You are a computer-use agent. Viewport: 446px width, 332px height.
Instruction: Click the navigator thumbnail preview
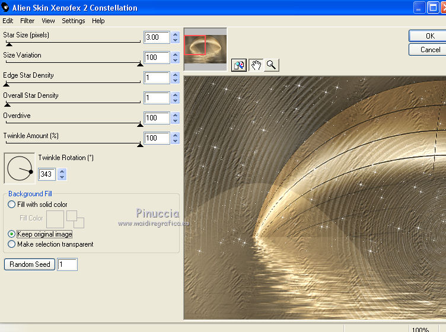pos(205,49)
